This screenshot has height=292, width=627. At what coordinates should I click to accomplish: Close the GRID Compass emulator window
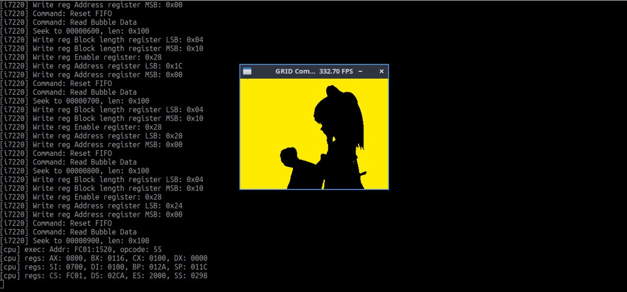pyautogui.click(x=382, y=71)
